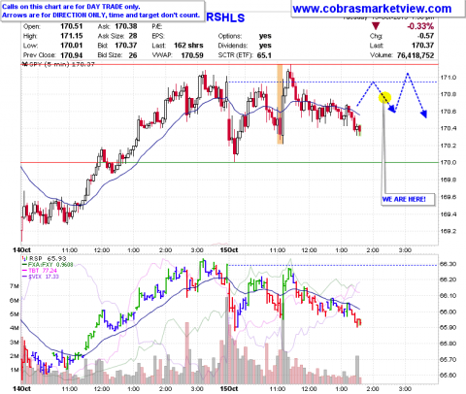Click the SCTR (ETF) value 65.1
The image size is (466, 394).
click(264, 55)
